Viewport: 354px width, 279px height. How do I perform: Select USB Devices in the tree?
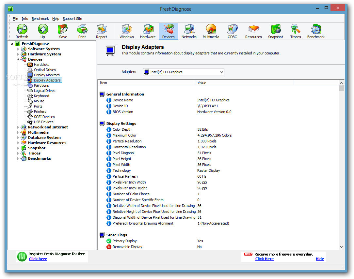click(x=43, y=122)
